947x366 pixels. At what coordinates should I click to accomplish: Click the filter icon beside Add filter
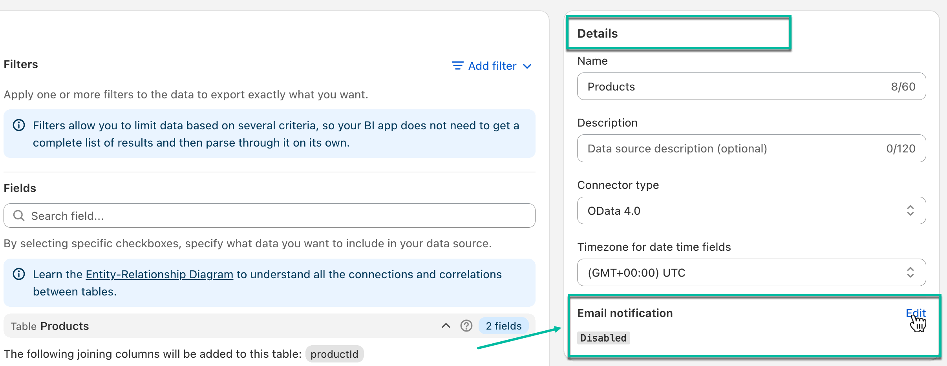click(457, 66)
